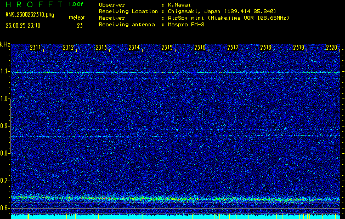The image size is (345, 219).
Task: Click the 2317 time marker
Action: (233, 48)
